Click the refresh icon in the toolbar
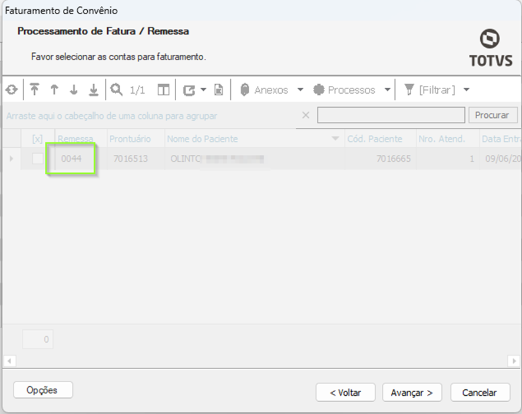Screen dimensions: 522x414 point(12,90)
